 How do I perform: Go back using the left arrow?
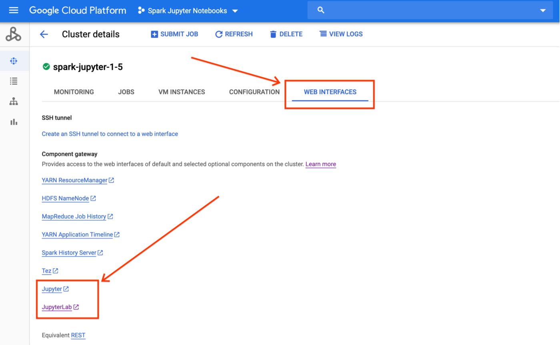(44, 34)
